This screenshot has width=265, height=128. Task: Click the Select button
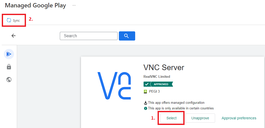[172, 118]
